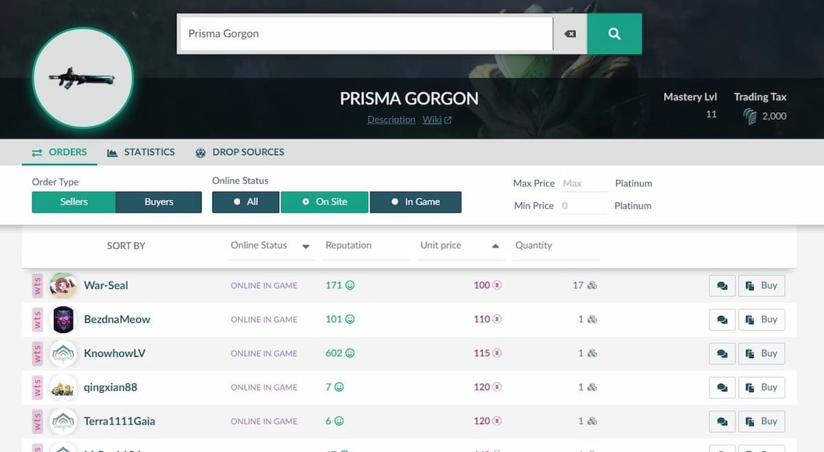The height and width of the screenshot is (452, 824).
Task: Enable the In Game status filter
Action: [415, 202]
